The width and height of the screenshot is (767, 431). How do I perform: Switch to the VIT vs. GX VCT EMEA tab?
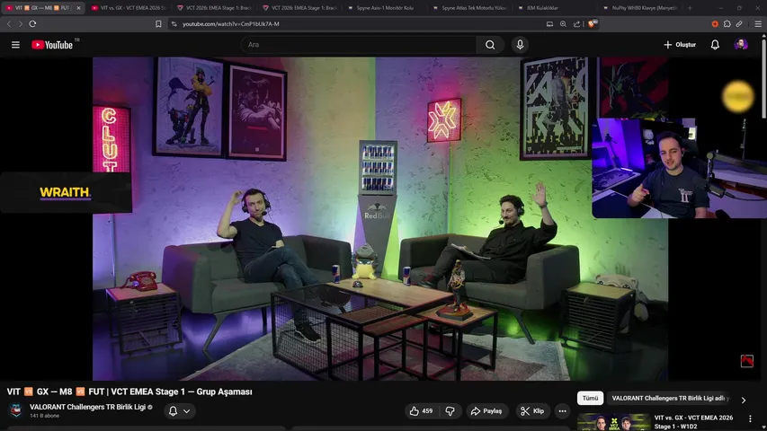pyautogui.click(x=129, y=8)
